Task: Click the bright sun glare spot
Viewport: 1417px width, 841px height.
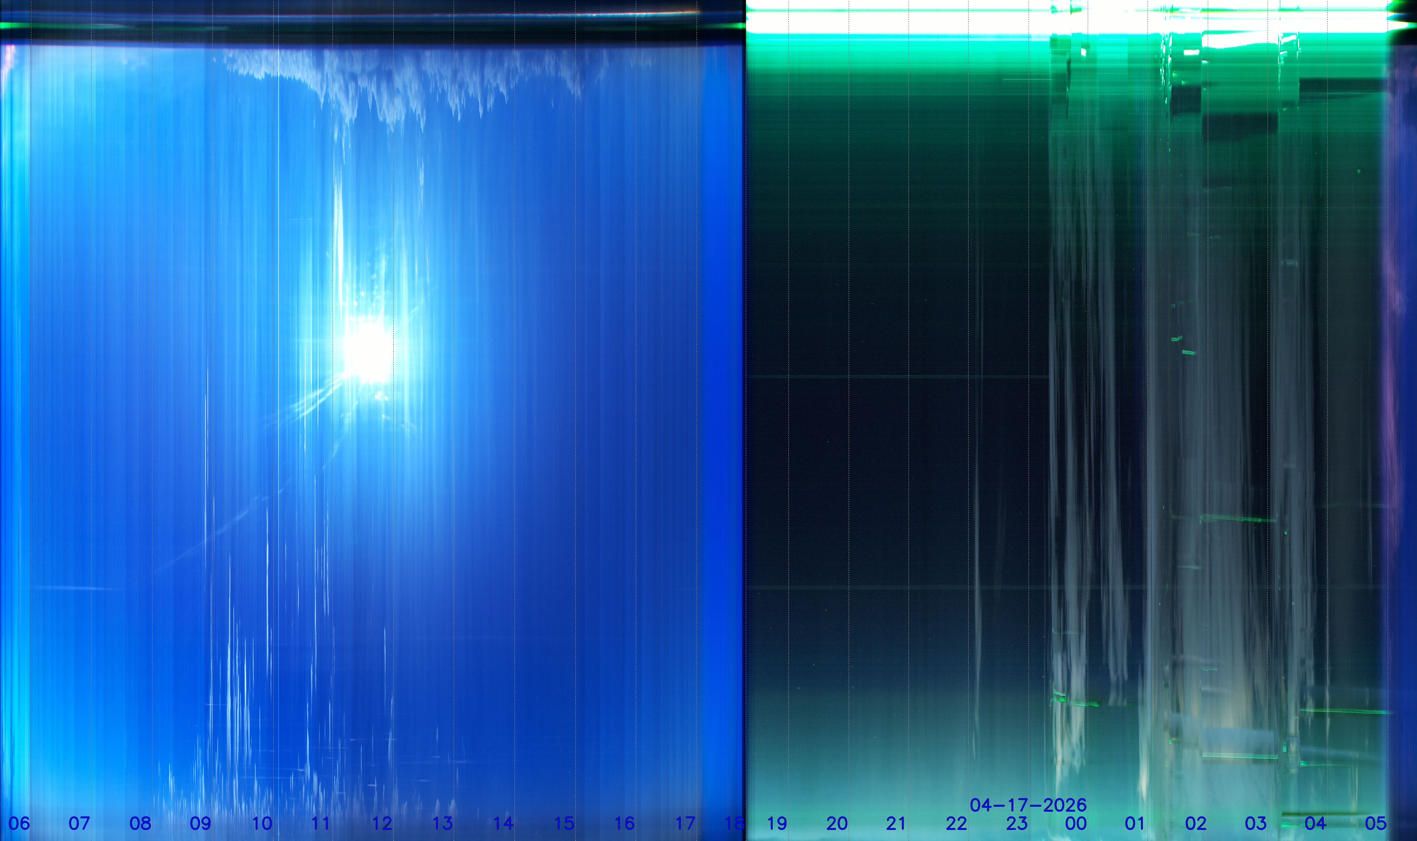Action: click(x=368, y=351)
